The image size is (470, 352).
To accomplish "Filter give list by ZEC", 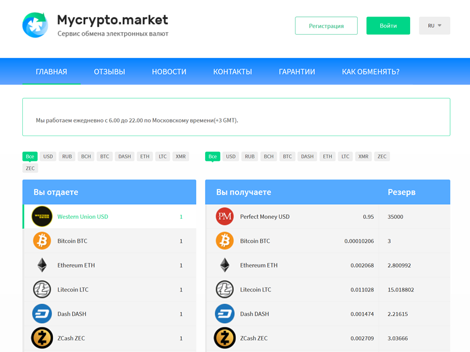I will click(31, 168).
